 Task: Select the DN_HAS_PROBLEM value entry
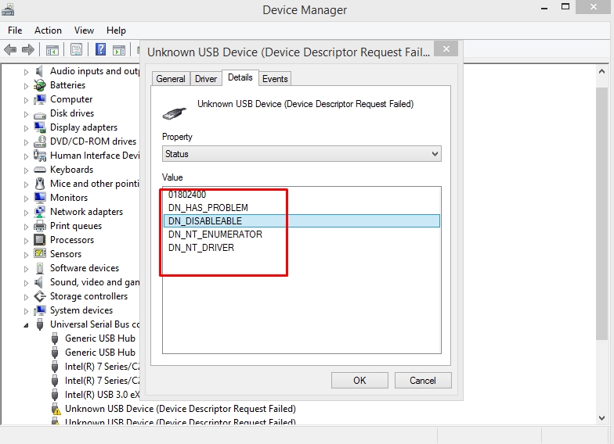(208, 208)
